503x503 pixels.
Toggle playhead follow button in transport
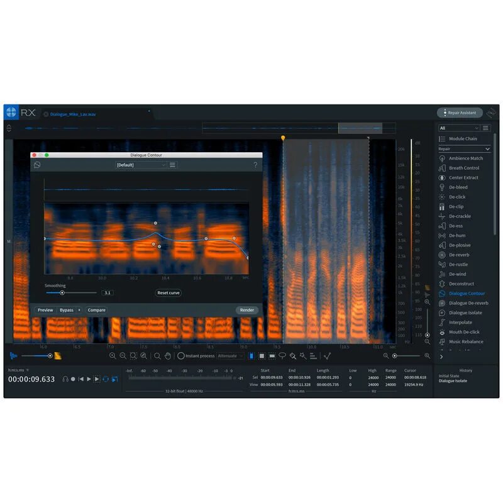(114, 379)
